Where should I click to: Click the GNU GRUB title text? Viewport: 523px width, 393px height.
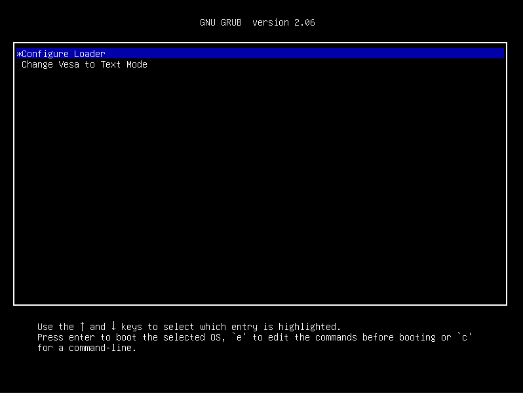coord(221,22)
